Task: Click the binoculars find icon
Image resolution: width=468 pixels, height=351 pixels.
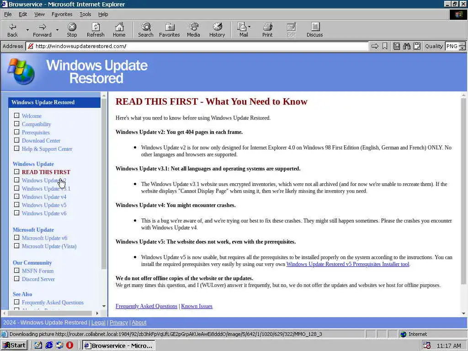Action: point(407,46)
